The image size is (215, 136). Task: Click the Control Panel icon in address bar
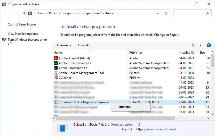point(30,13)
